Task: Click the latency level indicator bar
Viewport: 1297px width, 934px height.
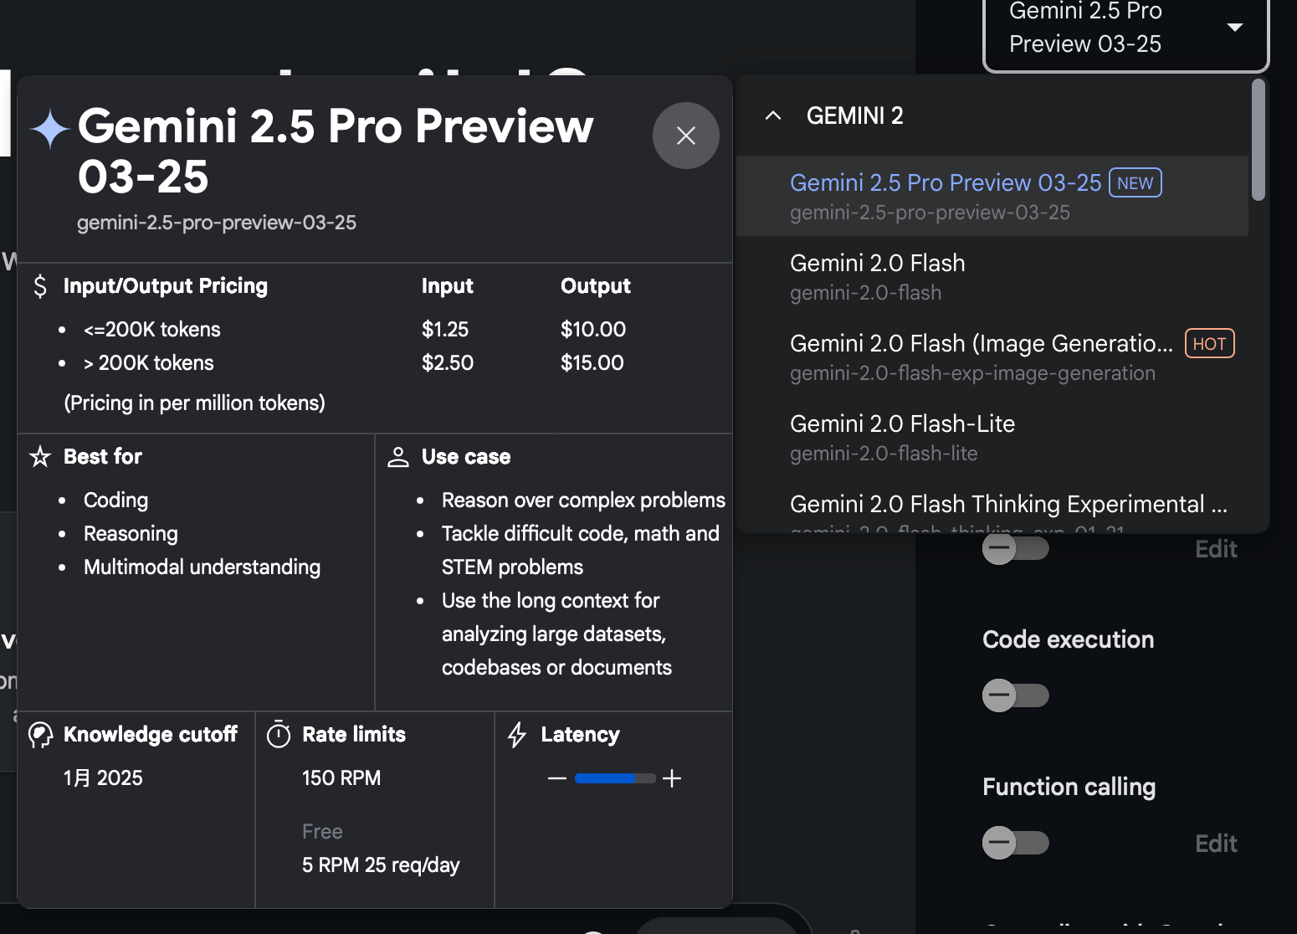Action: 615,778
